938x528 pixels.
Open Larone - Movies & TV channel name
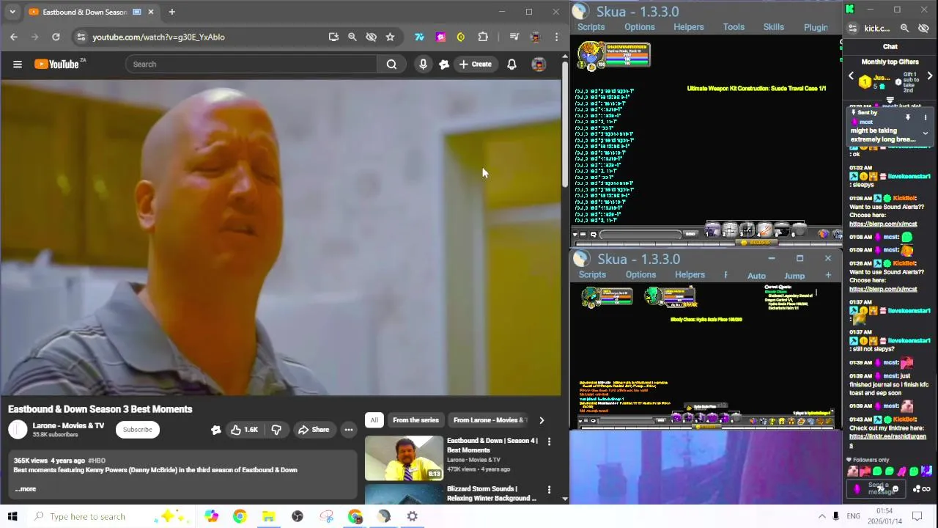pos(68,425)
